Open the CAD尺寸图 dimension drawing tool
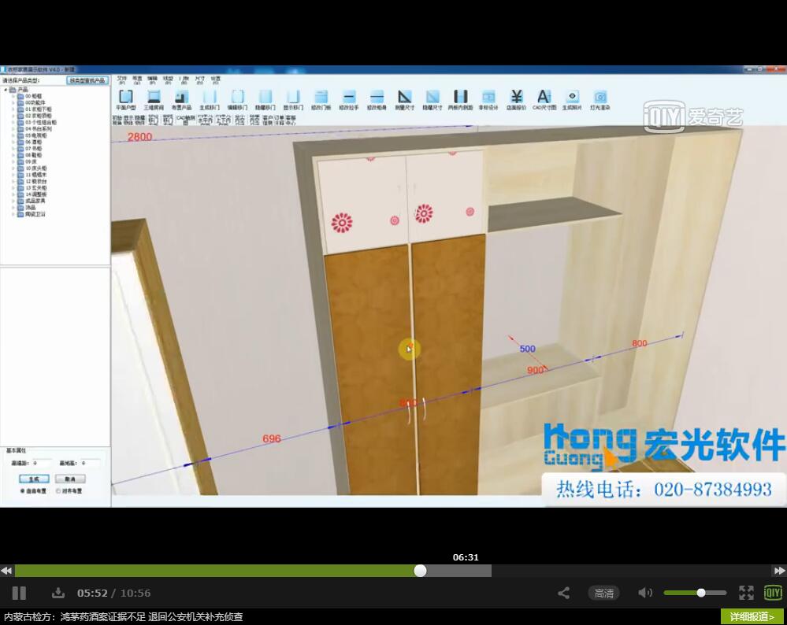The height and width of the screenshot is (625, 787). click(x=544, y=99)
